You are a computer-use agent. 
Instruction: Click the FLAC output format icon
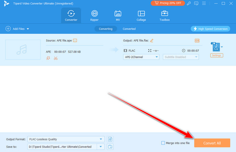(x=216, y=47)
